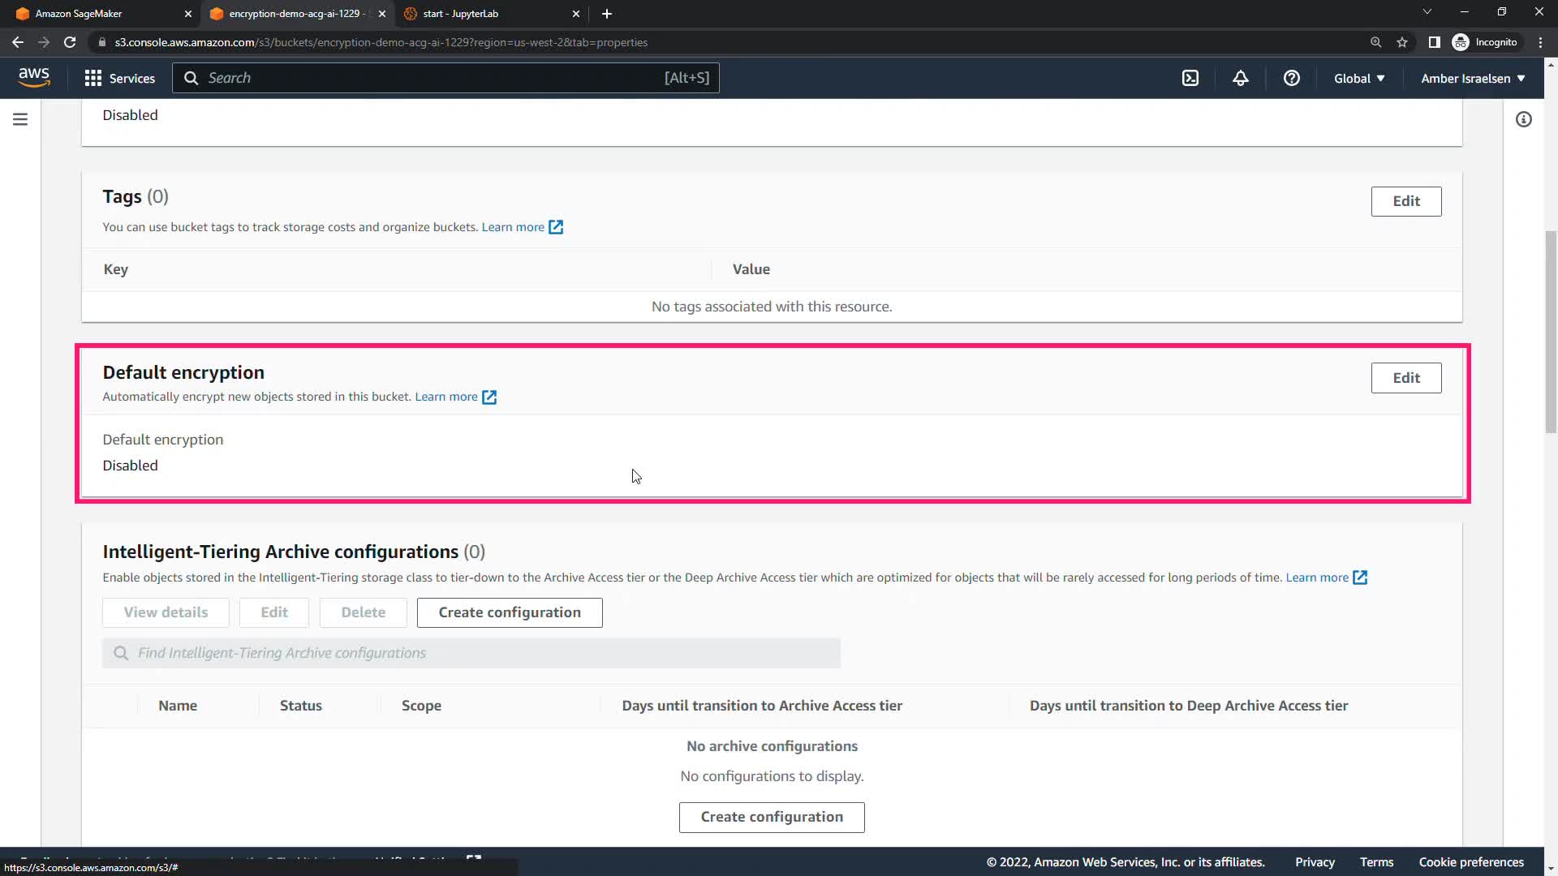Bookmark this page with the star icon
The image size is (1558, 876).
[x=1401, y=42]
